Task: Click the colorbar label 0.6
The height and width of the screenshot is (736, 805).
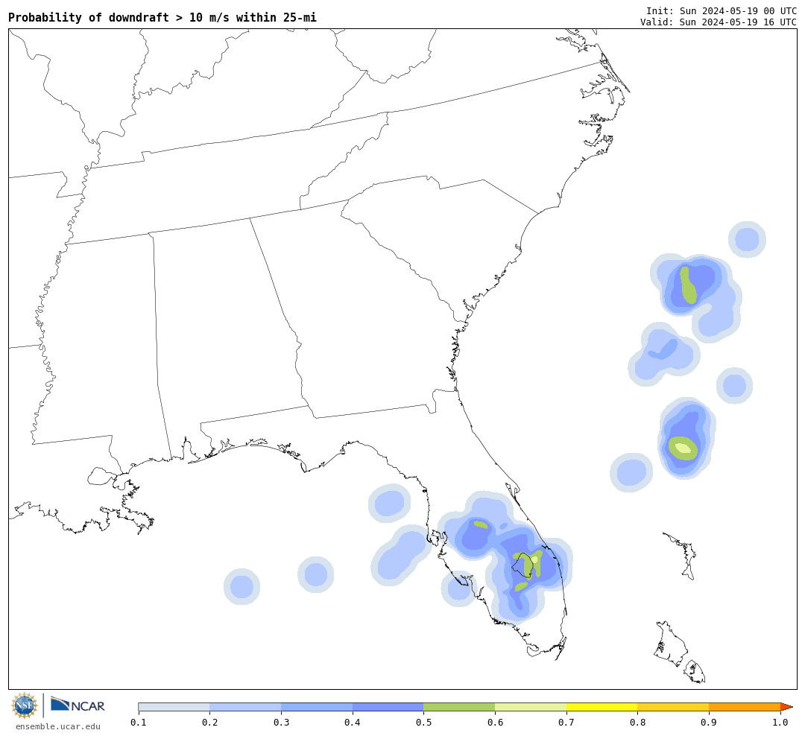Action: click(x=496, y=723)
